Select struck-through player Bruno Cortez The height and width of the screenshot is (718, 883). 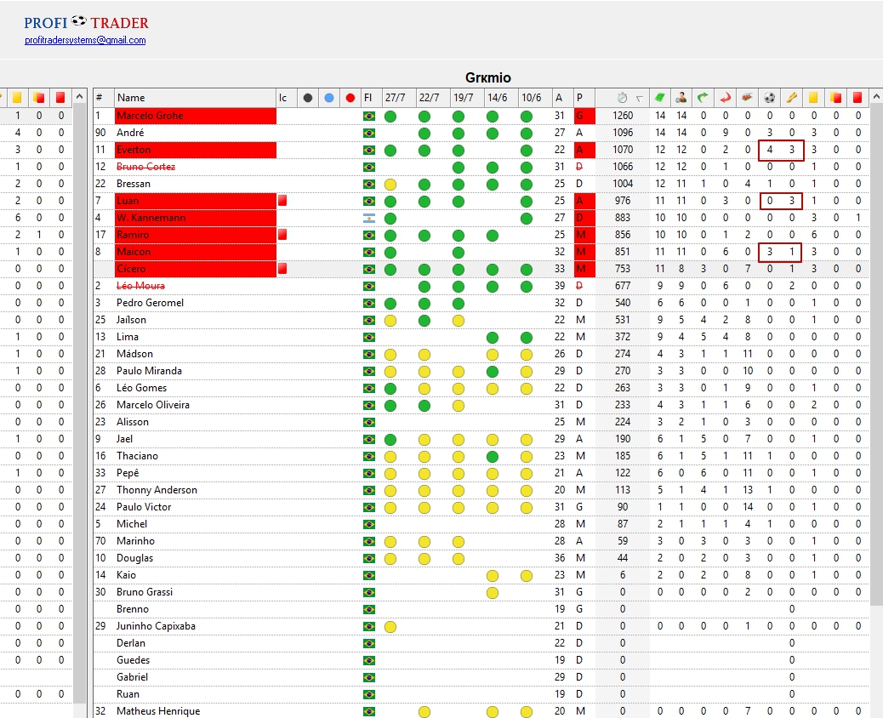point(145,167)
